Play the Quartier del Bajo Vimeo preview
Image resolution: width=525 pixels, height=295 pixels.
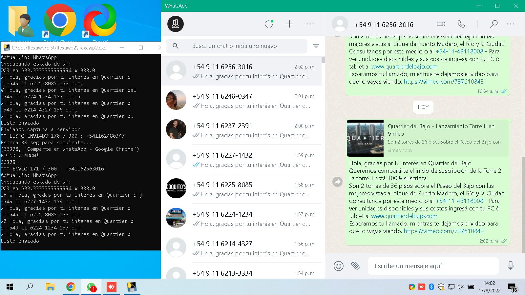click(x=365, y=138)
